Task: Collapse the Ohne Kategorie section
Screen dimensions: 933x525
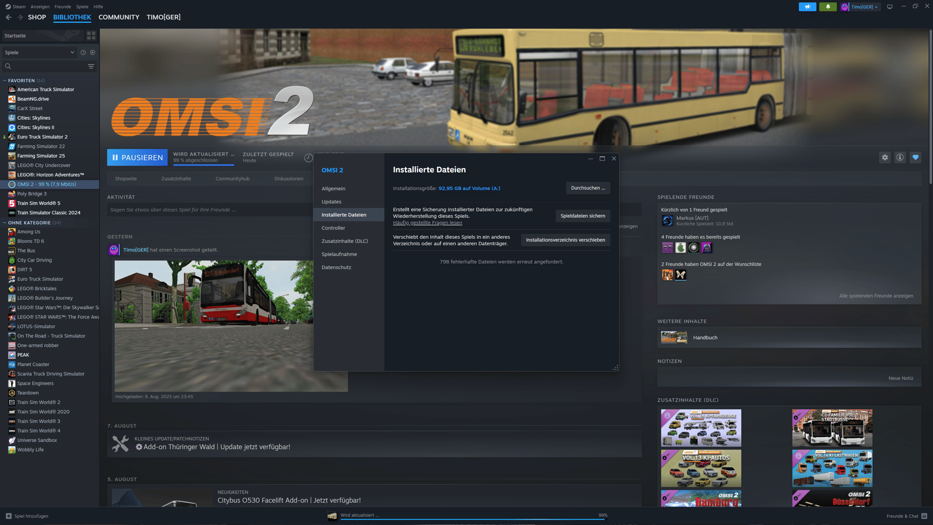Action: click(5, 223)
